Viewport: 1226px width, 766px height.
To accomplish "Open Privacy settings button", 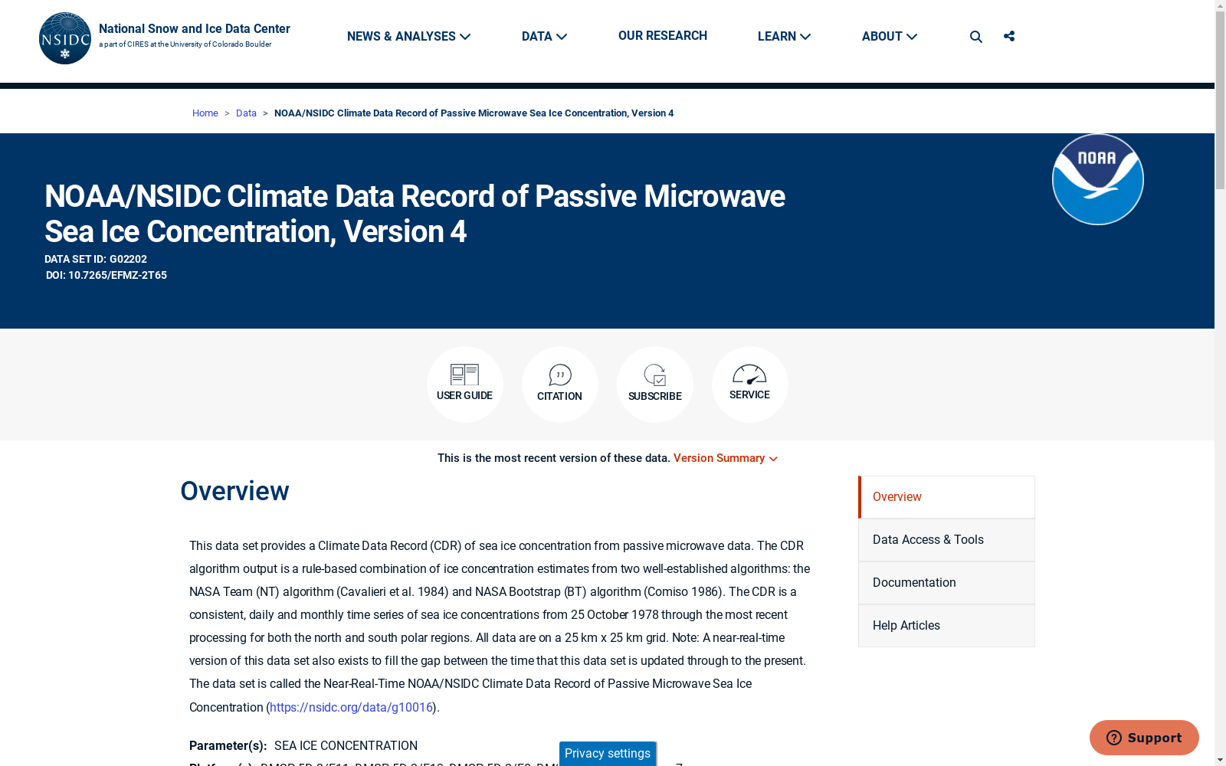I will pyautogui.click(x=608, y=754).
